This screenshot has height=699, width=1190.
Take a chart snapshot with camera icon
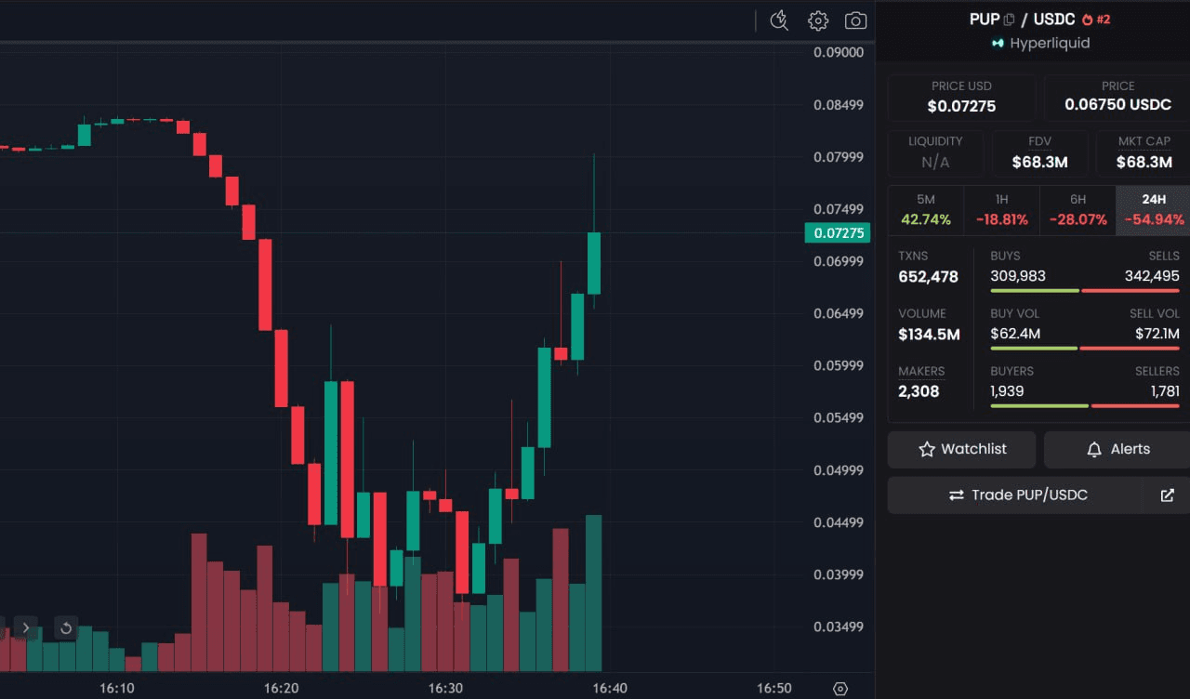tap(855, 20)
